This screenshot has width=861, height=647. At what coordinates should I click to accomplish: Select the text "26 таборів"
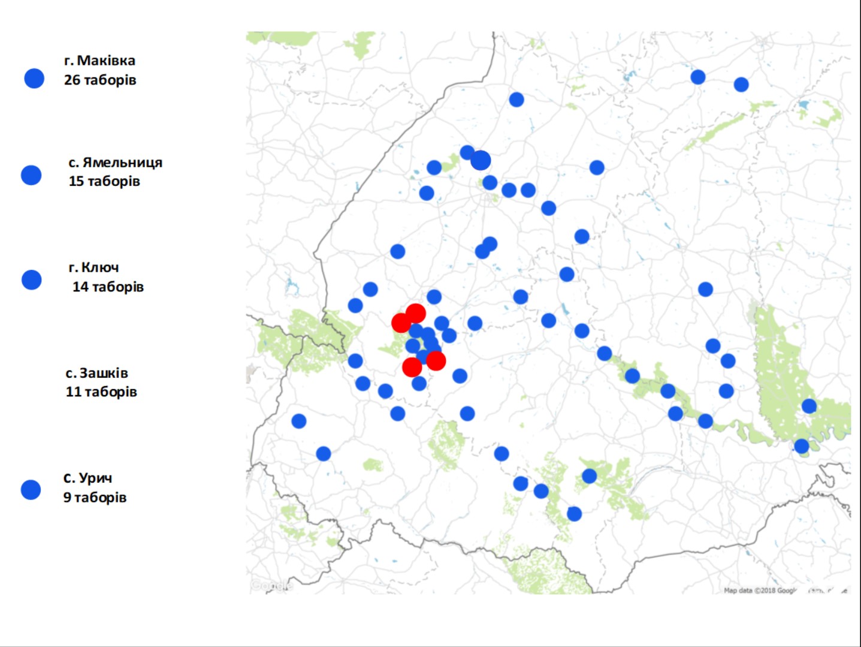100,80
